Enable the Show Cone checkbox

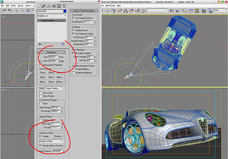click(40, 92)
